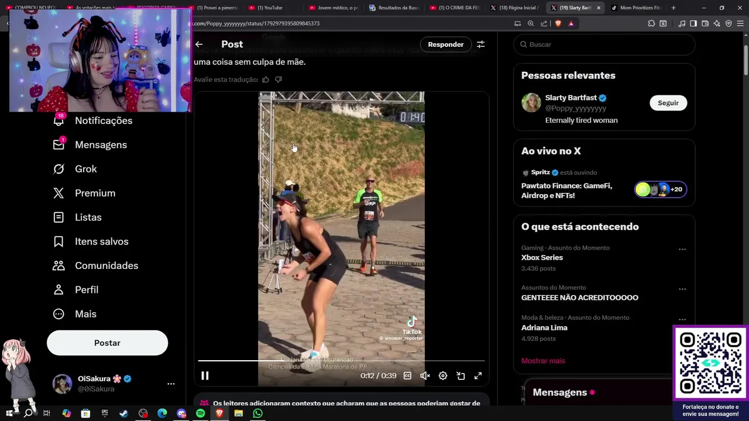The width and height of the screenshot is (749, 421).
Task: Enable picture-in-picture for the video
Action: coord(461,376)
